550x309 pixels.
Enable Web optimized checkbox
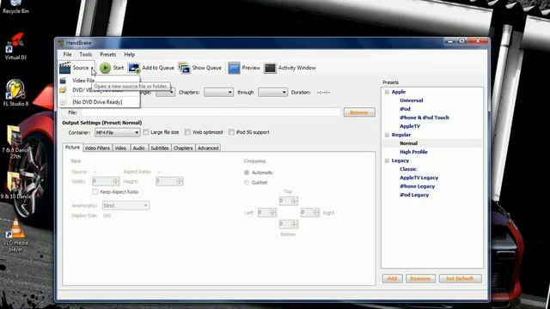(x=187, y=132)
